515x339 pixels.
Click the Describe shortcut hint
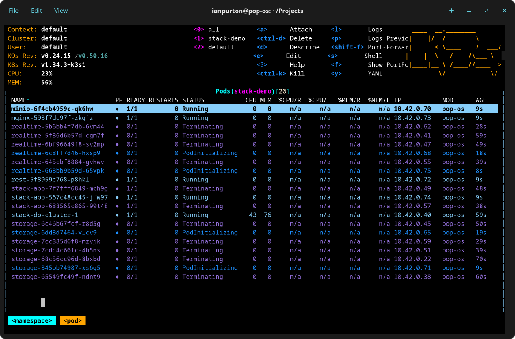(x=304, y=47)
